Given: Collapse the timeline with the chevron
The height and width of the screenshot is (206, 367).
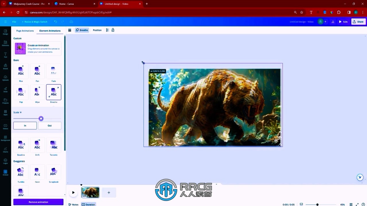Looking at the screenshot, I should pyautogui.click(x=216, y=184).
